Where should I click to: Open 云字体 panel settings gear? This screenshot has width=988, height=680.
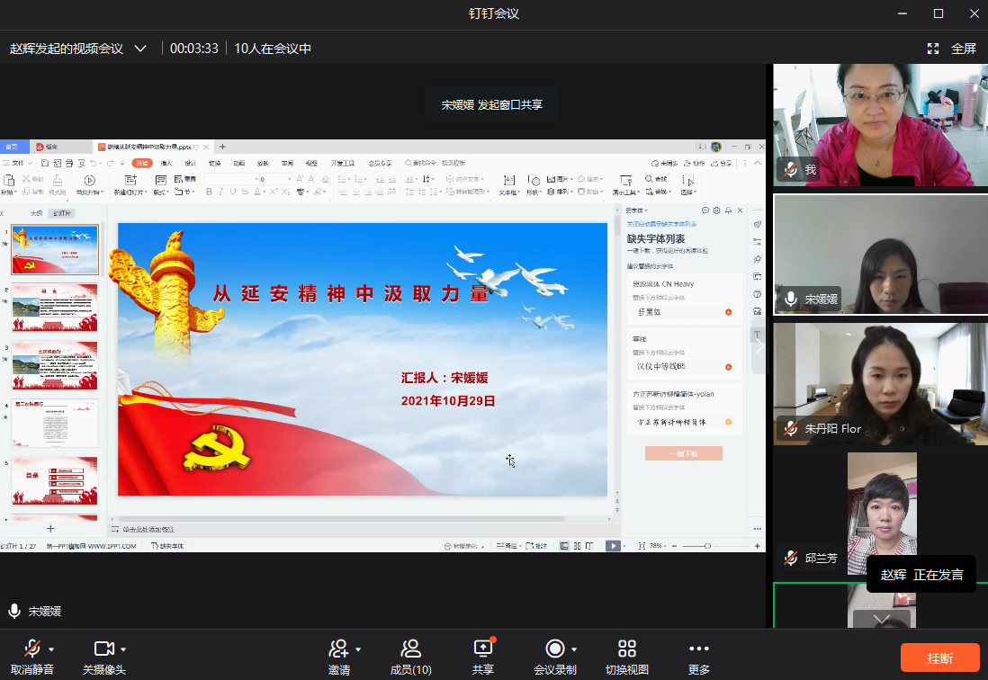[716, 210]
